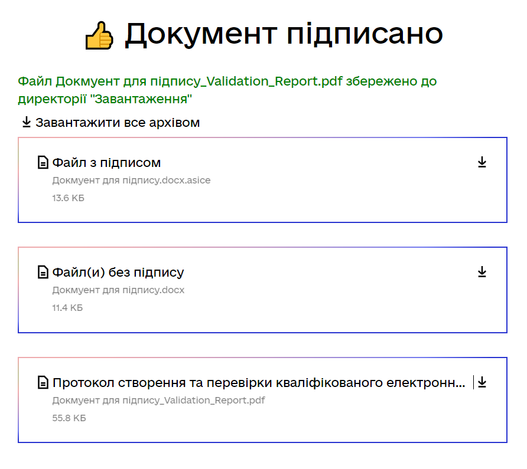527x469 pixels.
Task: Select the 'Протокол створення та перевірки' card title
Action: click(x=259, y=383)
